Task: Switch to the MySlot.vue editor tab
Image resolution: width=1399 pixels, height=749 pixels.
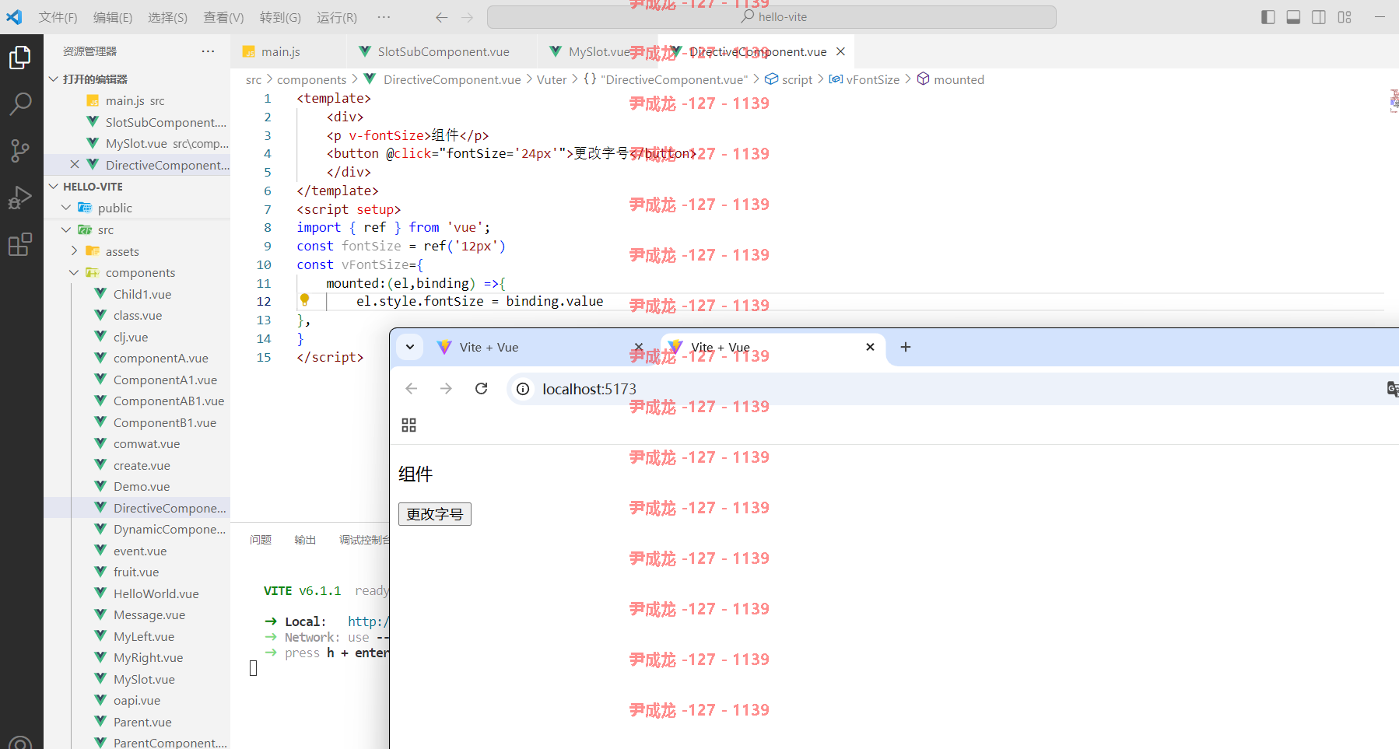Action: [598, 51]
